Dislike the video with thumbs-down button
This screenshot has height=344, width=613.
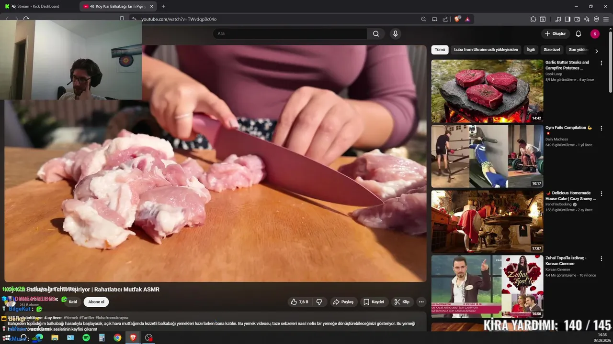click(x=319, y=302)
